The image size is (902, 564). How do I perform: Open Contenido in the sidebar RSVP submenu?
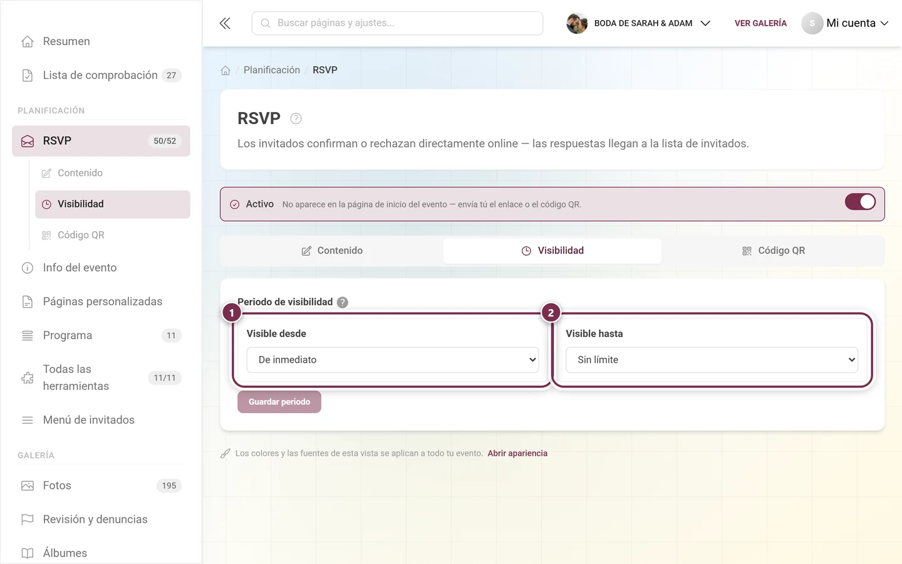coord(113,173)
